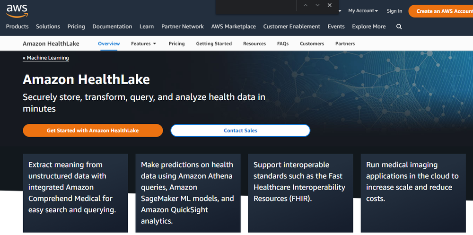The height and width of the screenshot is (235, 473).
Task: Select the Customers tab
Action: [312, 44]
